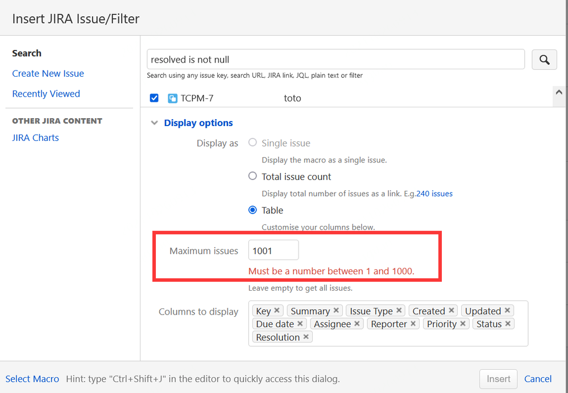568x393 pixels.
Task: Click the Select Macro link
Action: tap(32, 379)
